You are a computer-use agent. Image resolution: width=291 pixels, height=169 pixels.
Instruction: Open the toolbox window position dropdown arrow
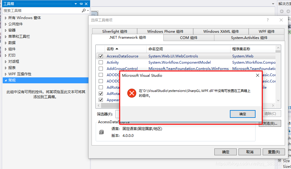click(x=76, y=4)
